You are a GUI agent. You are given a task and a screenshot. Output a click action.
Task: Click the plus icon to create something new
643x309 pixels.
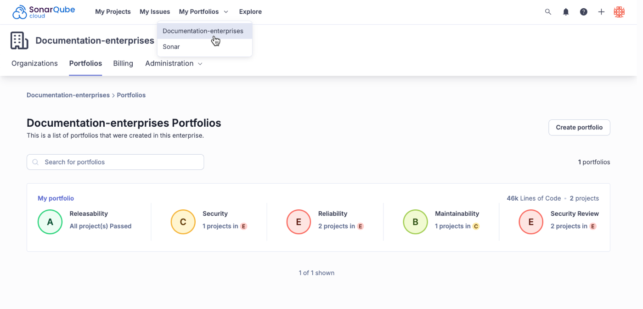tap(601, 11)
